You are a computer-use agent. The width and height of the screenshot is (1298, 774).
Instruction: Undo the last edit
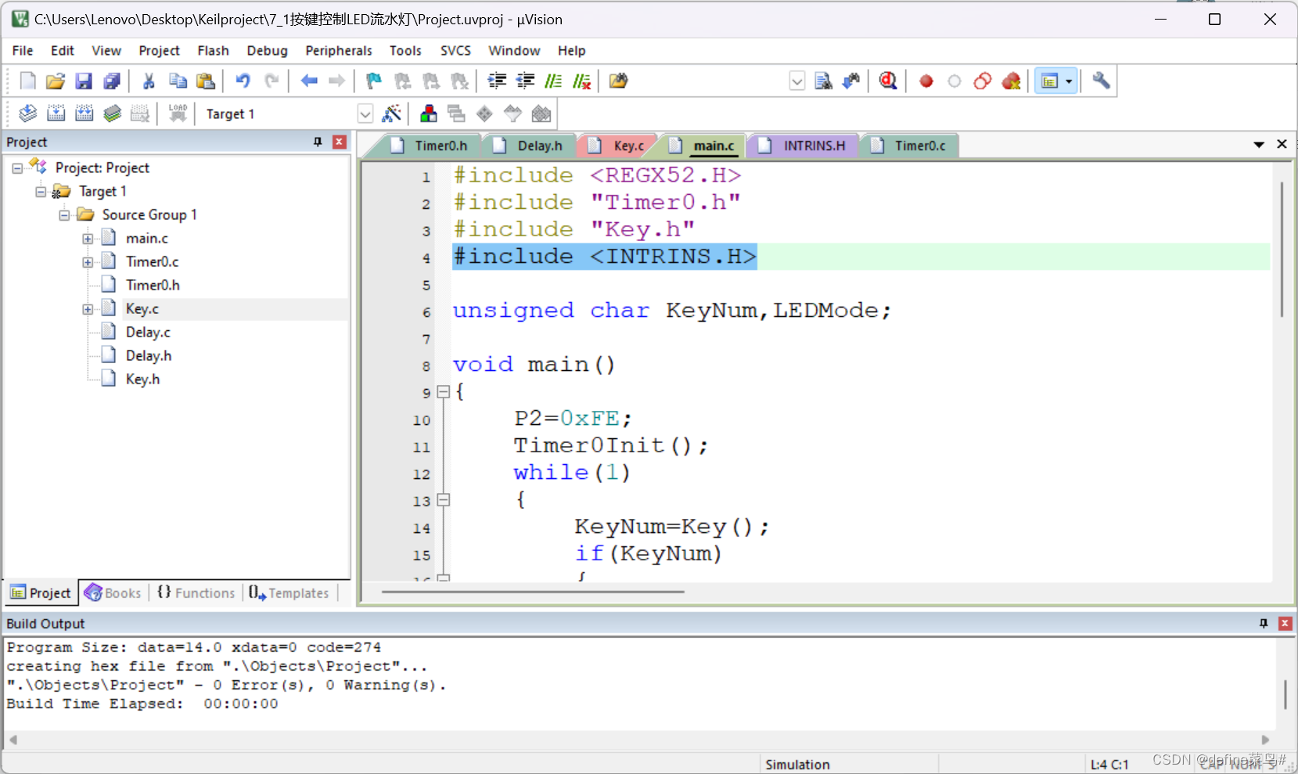pyautogui.click(x=243, y=81)
